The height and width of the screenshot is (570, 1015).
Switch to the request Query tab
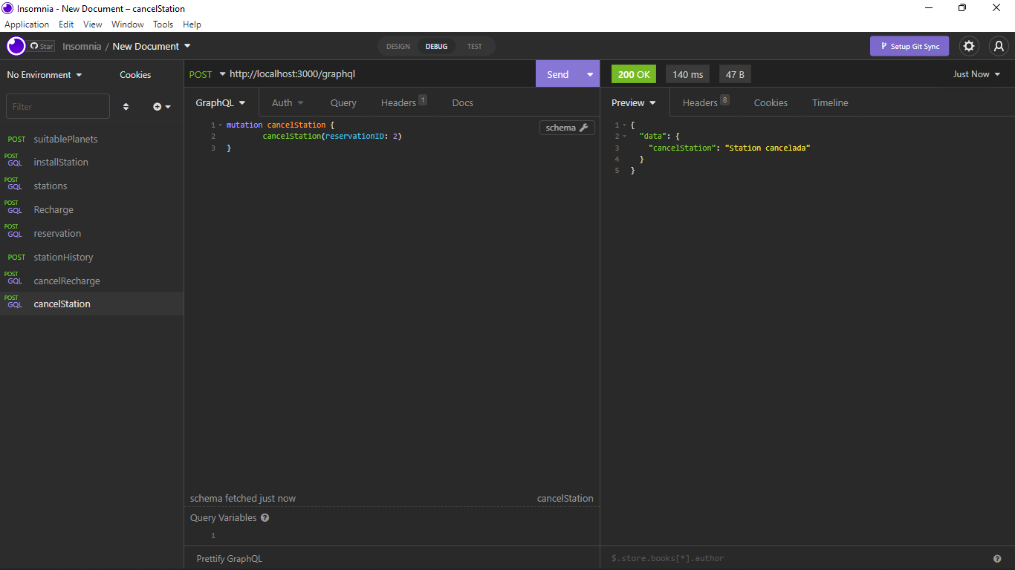coord(343,102)
